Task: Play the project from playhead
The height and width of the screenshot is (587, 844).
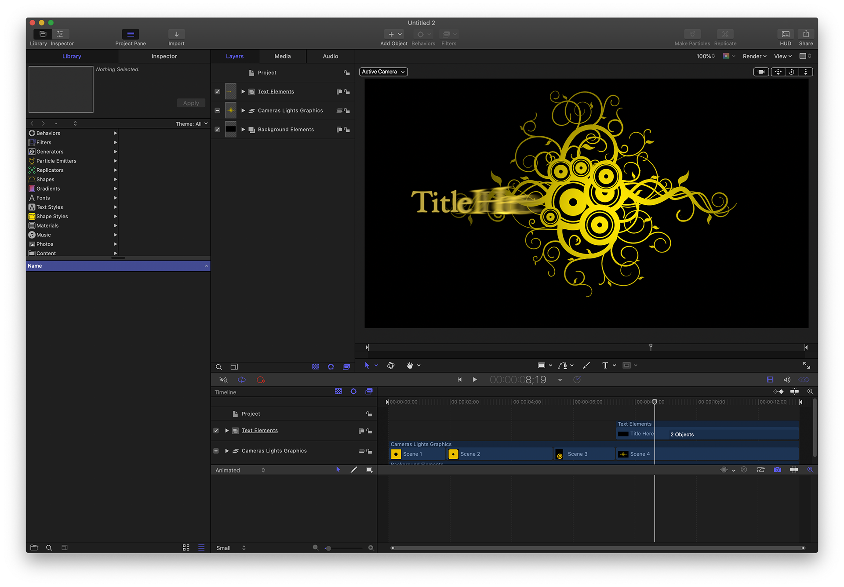Action: click(x=475, y=380)
